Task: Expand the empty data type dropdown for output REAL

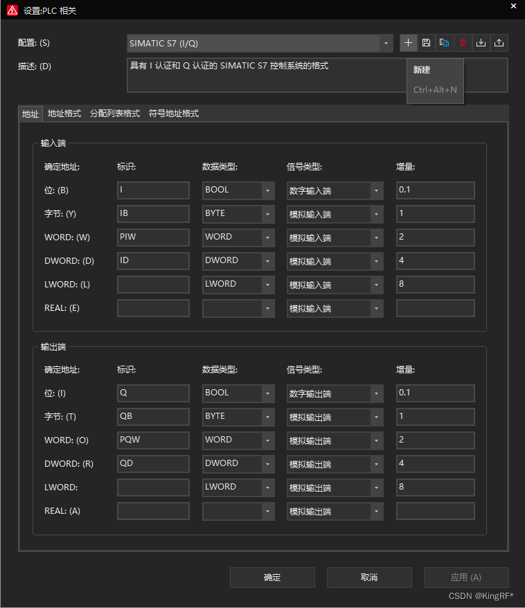Action: click(x=268, y=512)
